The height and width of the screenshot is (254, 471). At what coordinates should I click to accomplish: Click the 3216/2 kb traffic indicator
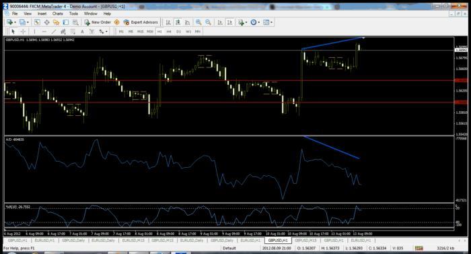pyautogui.click(x=445, y=249)
